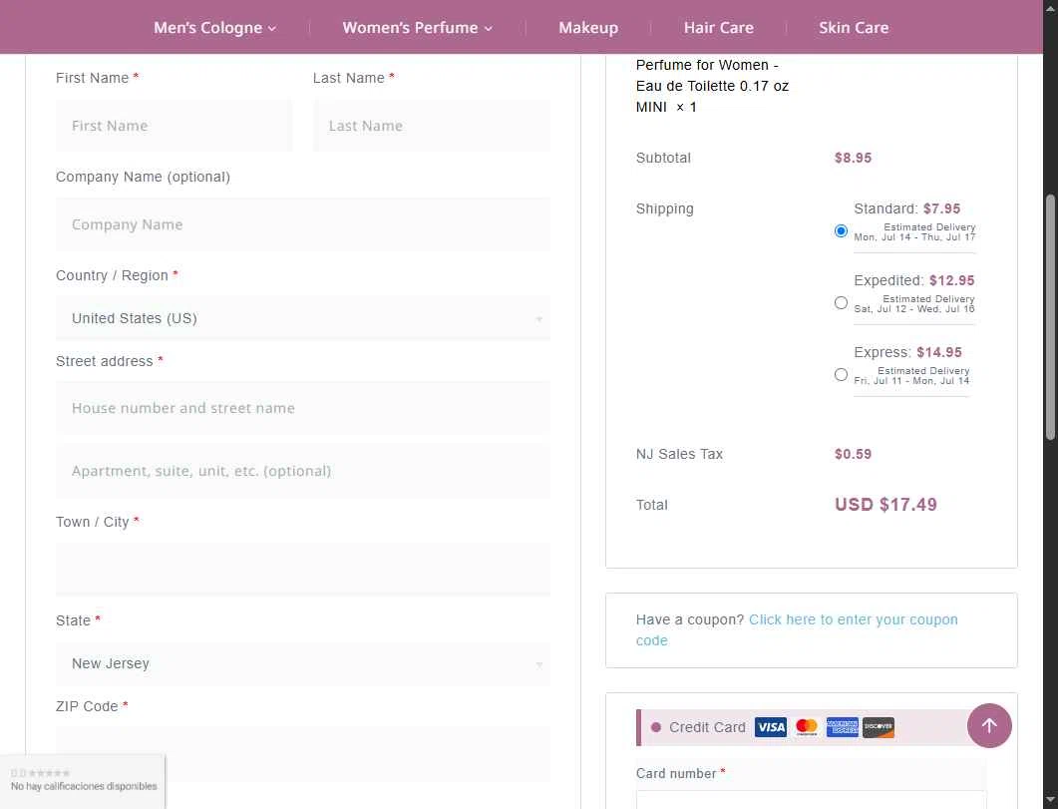
Task: Click the star ratings badge
Action: pos(83,780)
